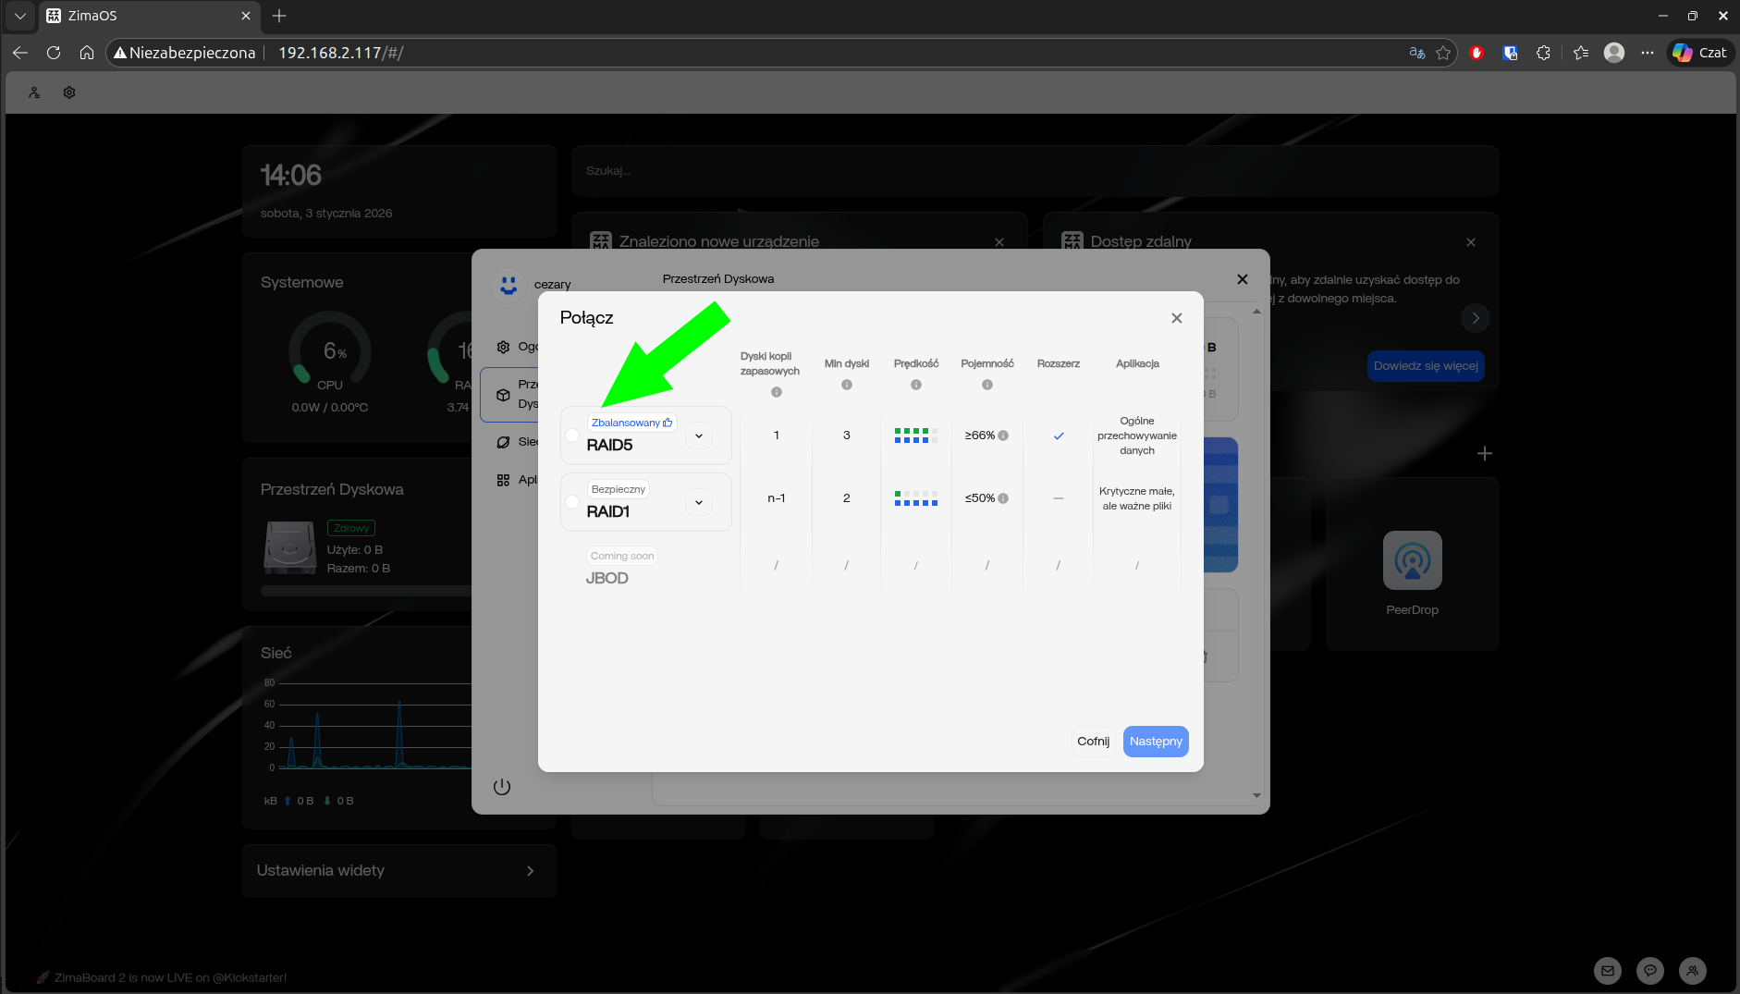Click info icon next to ≥66% capacity
Image resolution: width=1740 pixels, height=994 pixels.
pos(1003,436)
